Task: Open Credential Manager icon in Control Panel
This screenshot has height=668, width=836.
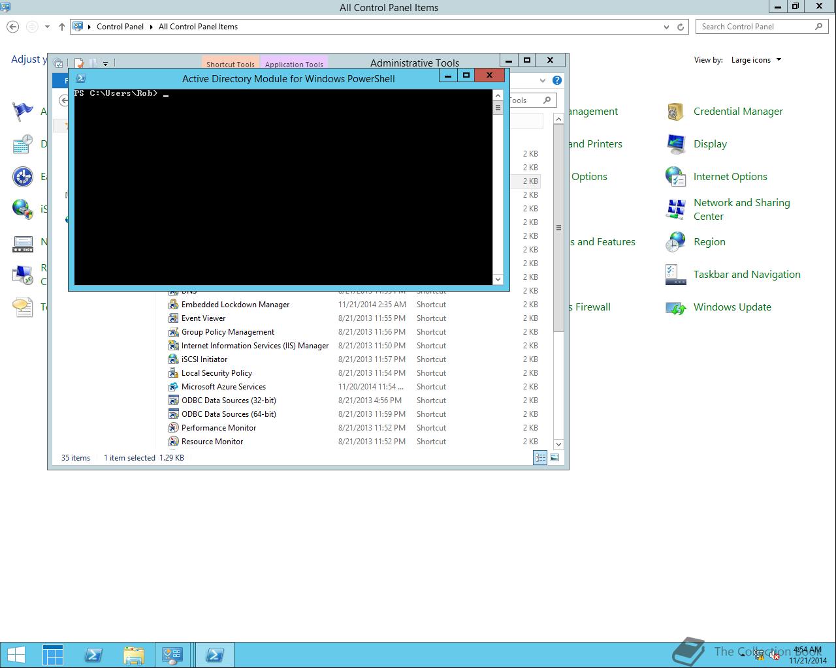Action: 675,112
